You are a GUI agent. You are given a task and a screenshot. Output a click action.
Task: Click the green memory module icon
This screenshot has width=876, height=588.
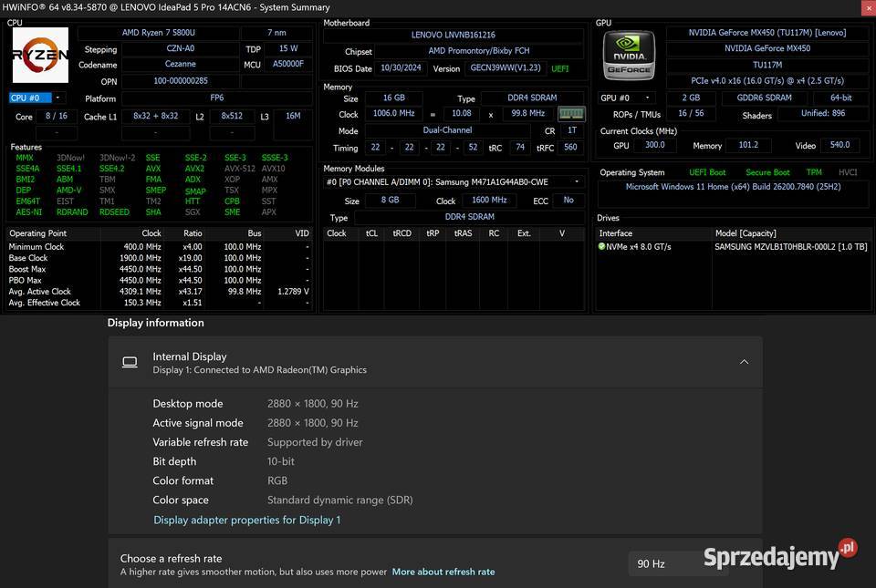(x=571, y=114)
